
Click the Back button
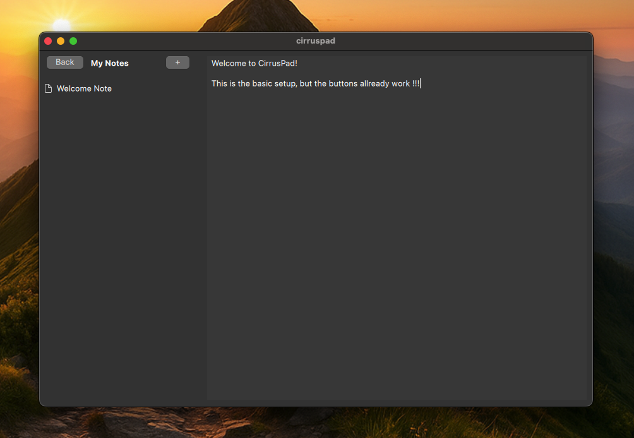pos(64,62)
